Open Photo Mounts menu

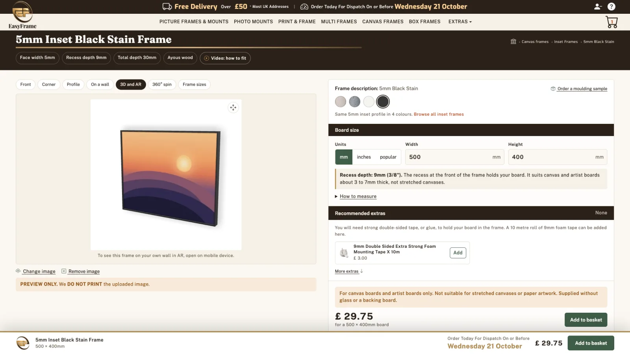(253, 22)
